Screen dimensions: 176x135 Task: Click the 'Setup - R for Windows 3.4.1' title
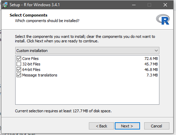(35, 5)
